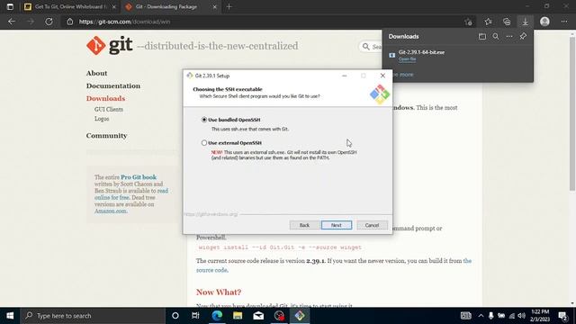
Task: Open Task View on taskbar
Action: pyautogui.click(x=195, y=316)
